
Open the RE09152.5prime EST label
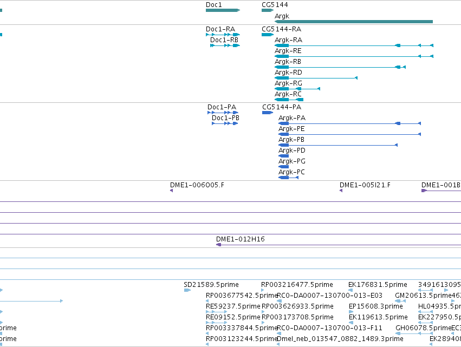pyautogui.click(x=233, y=317)
